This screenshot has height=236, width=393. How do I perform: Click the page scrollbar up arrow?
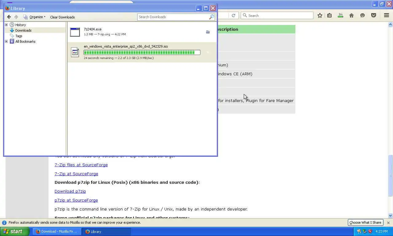(x=391, y=24)
